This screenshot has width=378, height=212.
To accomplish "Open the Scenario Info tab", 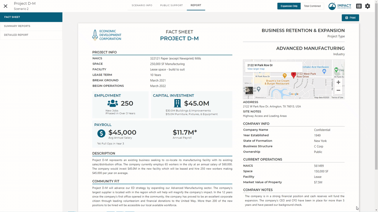I will [x=142, y=5].
